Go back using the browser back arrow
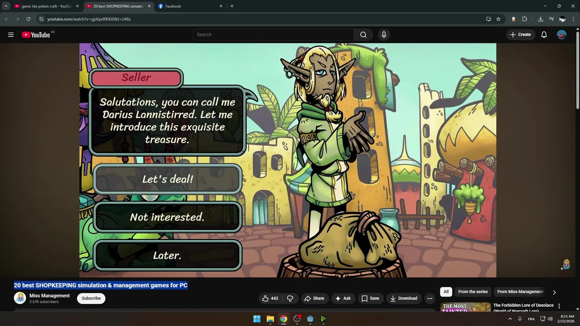This screenshot has width=580, height=326. (x=6, y=19)
